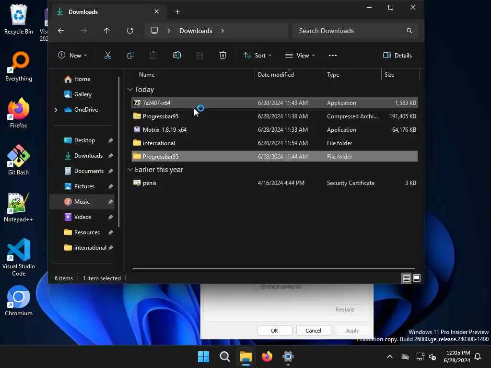Image resolution: width=491 pixels, height=368 pixels.
Task: Open the Sort dropdown
Action: click(x=257, y=56)
